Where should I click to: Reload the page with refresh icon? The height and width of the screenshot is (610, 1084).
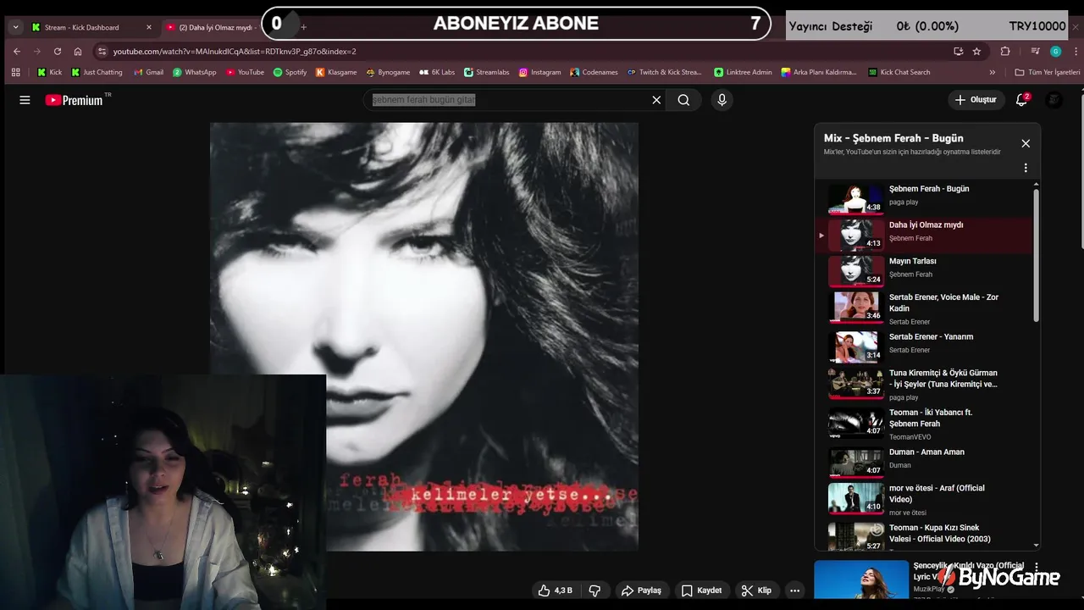pyautogui.click(x=58, y=51)
